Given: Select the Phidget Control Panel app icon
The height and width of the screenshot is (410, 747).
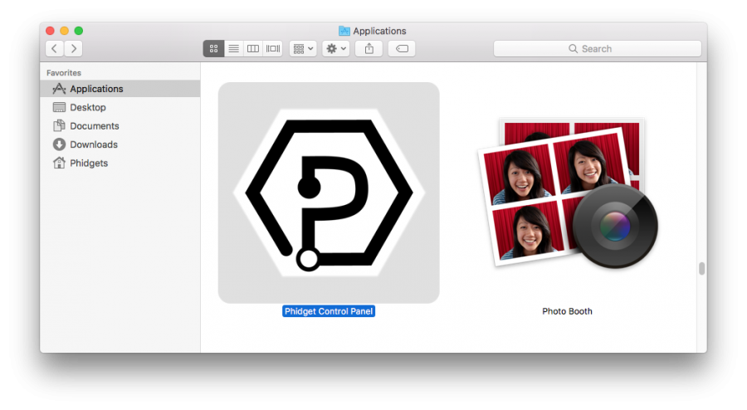Looking at the screenshot, I should pos(329,193).
